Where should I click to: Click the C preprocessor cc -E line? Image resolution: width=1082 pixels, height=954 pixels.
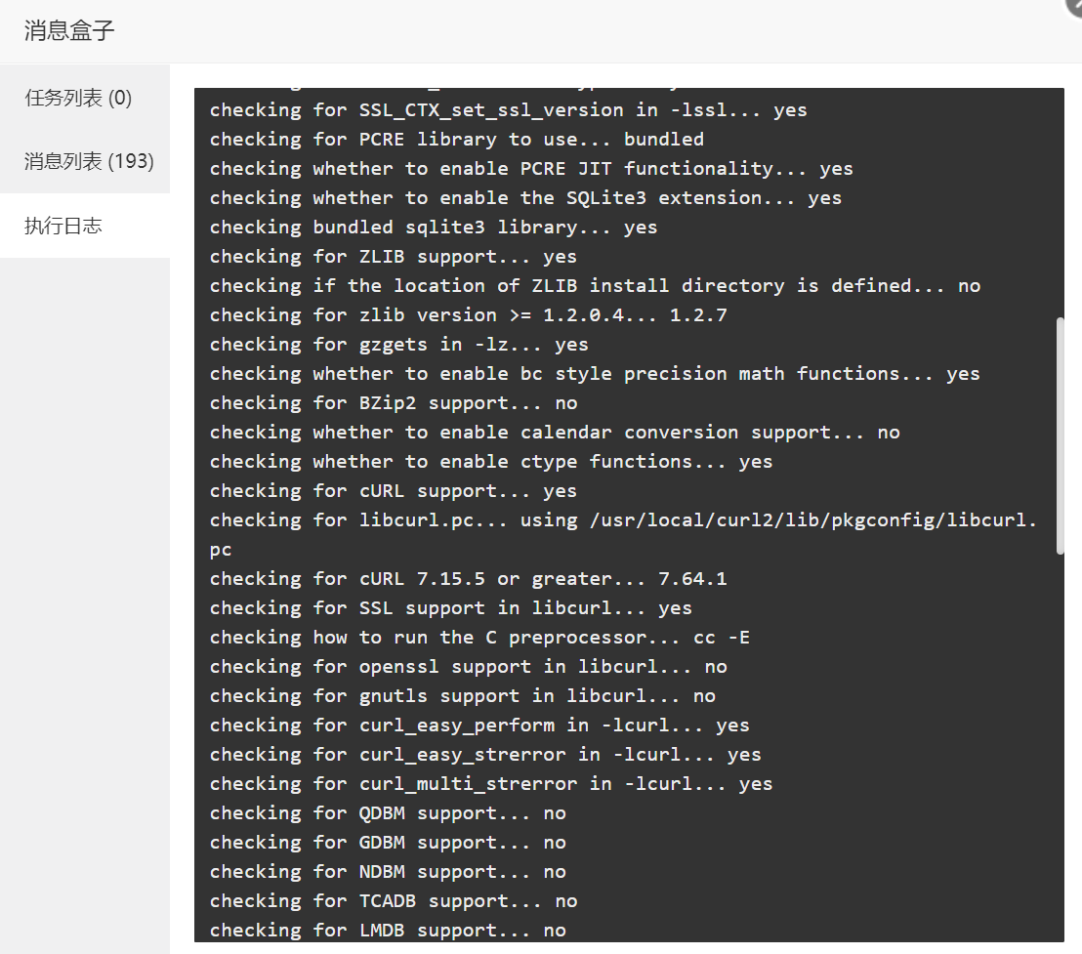coord(479,638)
